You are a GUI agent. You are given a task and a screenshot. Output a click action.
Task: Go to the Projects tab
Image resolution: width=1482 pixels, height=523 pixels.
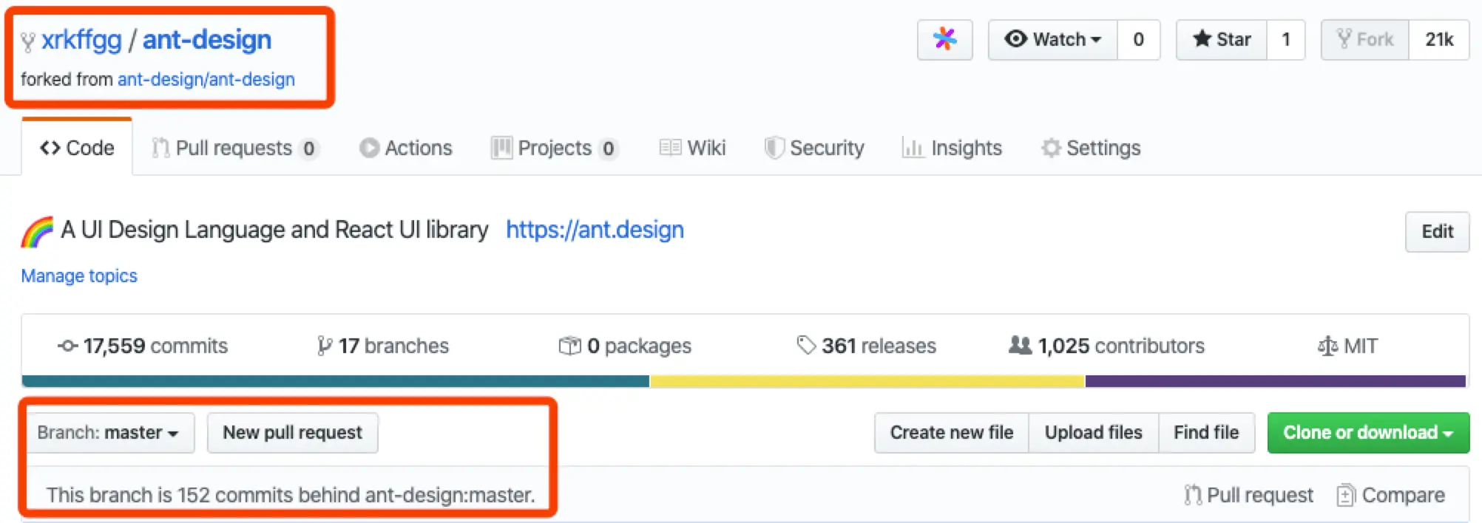(x=555, y=148)
